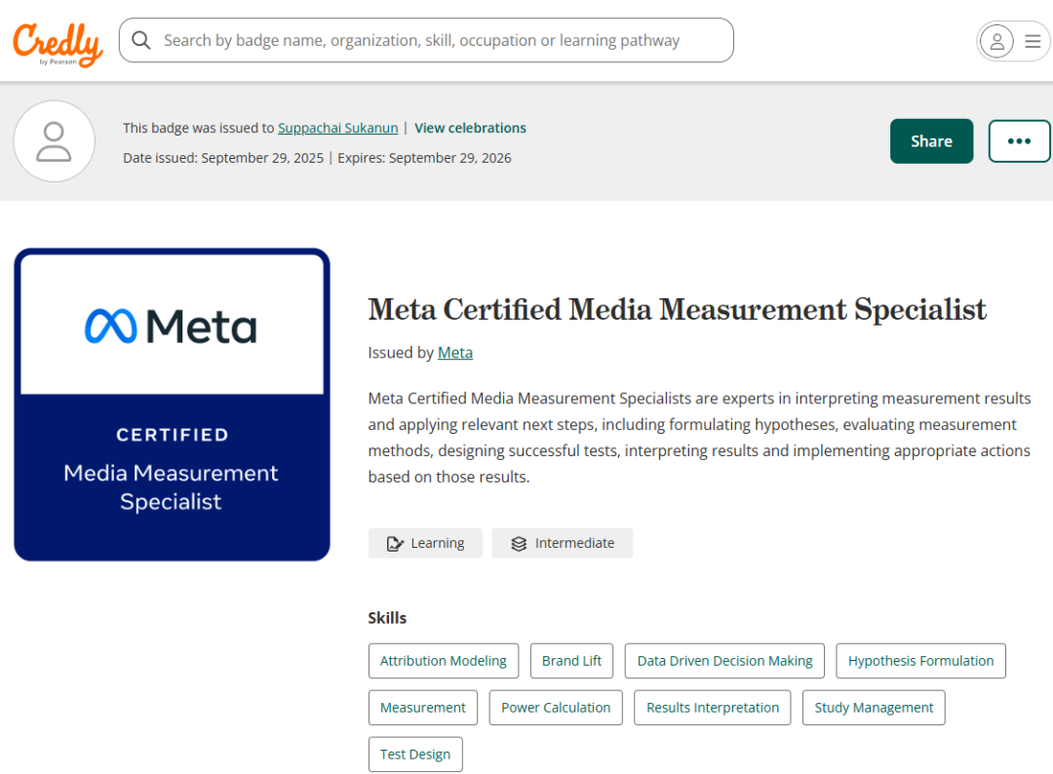Click the View celebrations link
1053x774 pixels.
470,128
